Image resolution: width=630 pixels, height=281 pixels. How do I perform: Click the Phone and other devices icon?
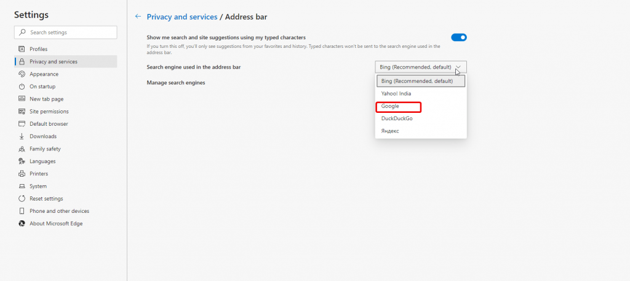[22, 211]
